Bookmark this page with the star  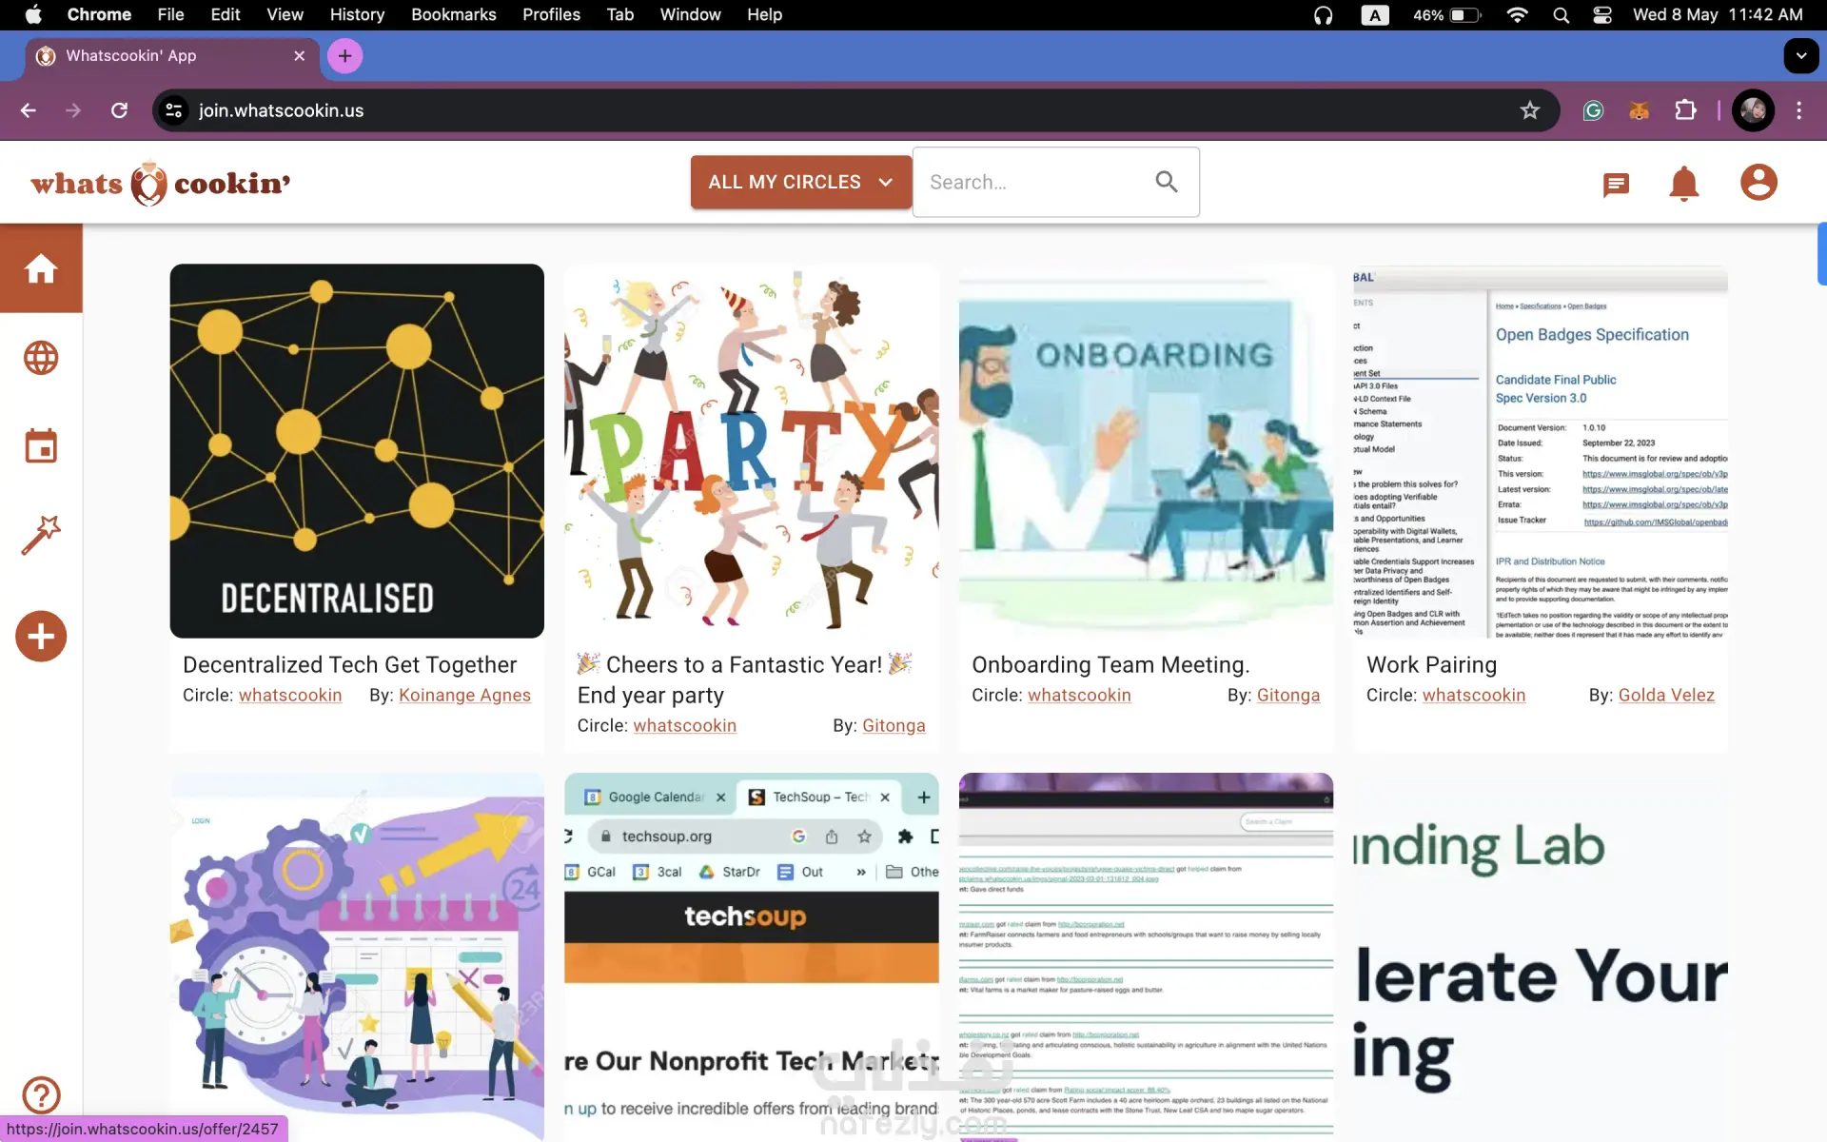click(1529, 110)
